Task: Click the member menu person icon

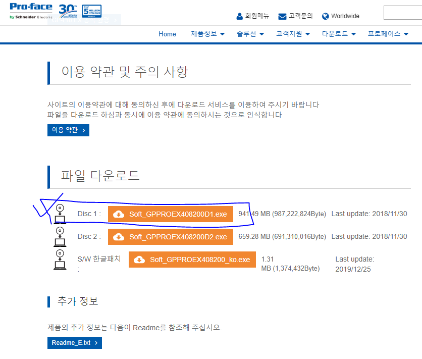Action: tap(240, 17)
